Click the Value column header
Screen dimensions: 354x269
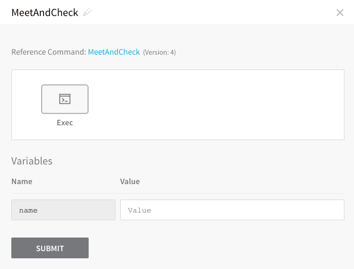pos(130,181)
